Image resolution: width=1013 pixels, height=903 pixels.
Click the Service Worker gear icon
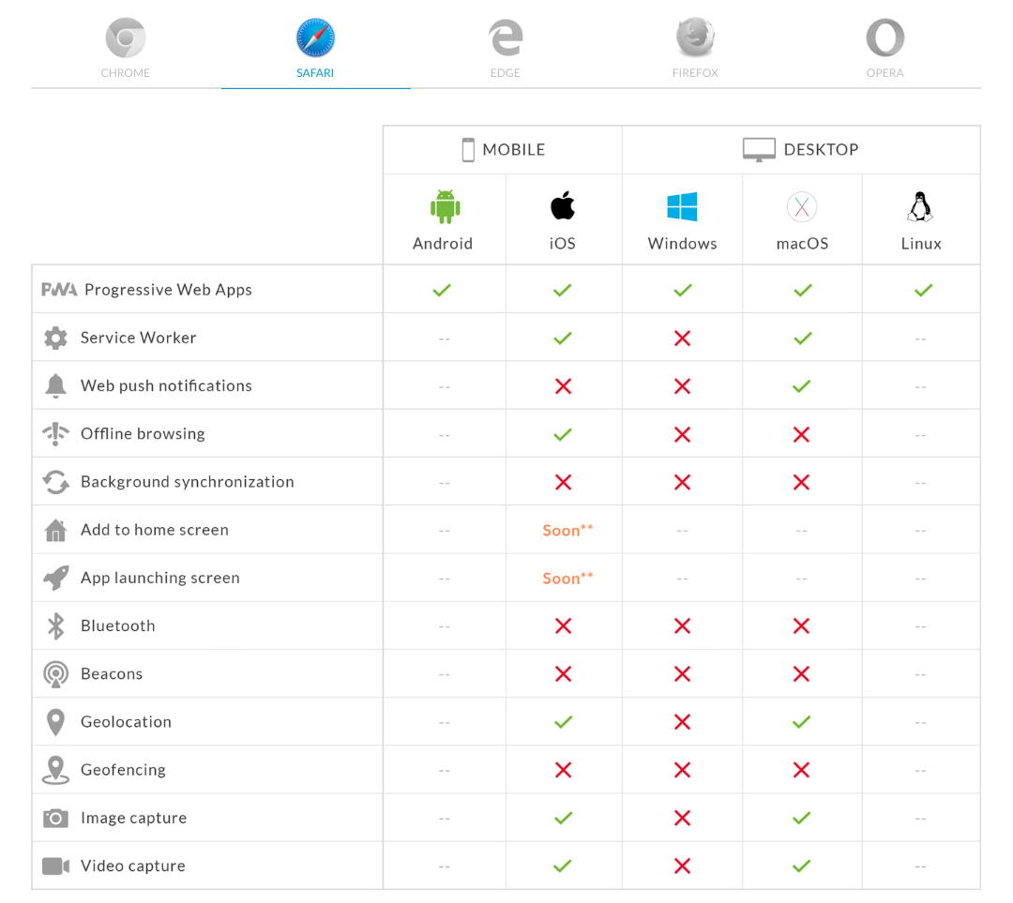pyautogui.click(x=55, y=338)
